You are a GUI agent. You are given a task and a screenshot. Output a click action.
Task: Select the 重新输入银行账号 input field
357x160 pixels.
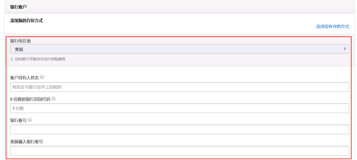[179, 151]
